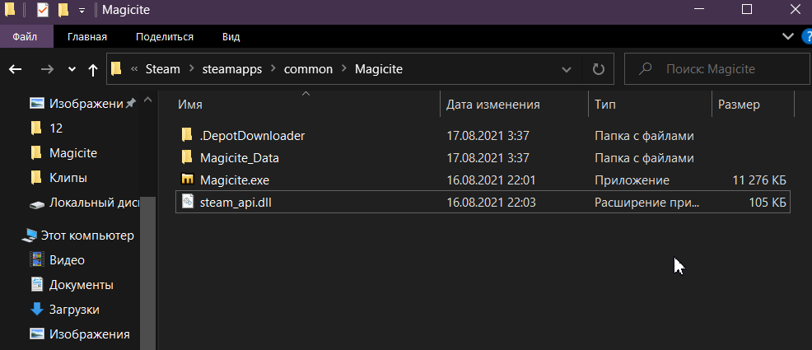Open the Magicite folder in the sidebar

[x=73, y=152]
